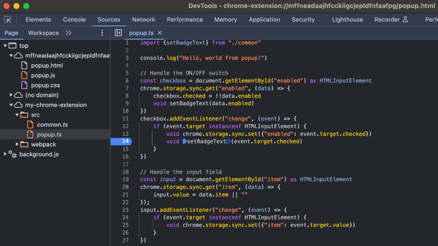The height and width of the screenshot is (246, 438).
Task: Click addEventListener on line 23
Action: coord(186,210)
